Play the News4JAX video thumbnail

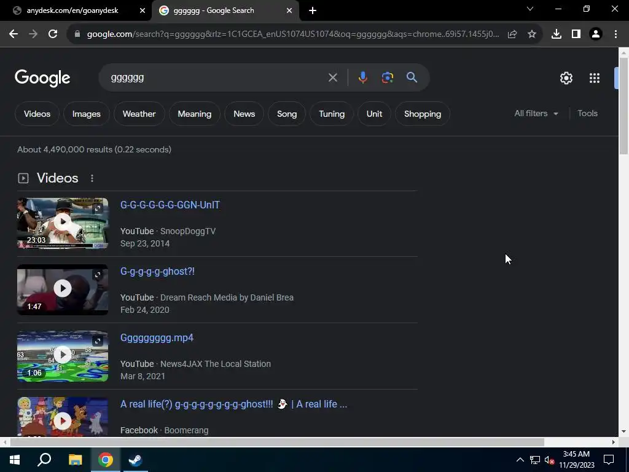pyautogui.click(x=63, y=355)
